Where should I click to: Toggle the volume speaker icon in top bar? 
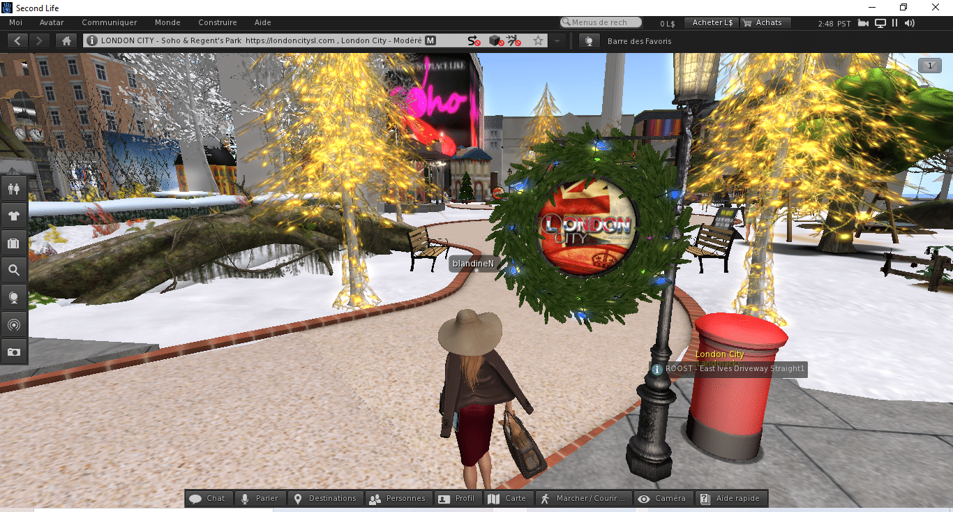click(x=909, y=23)
